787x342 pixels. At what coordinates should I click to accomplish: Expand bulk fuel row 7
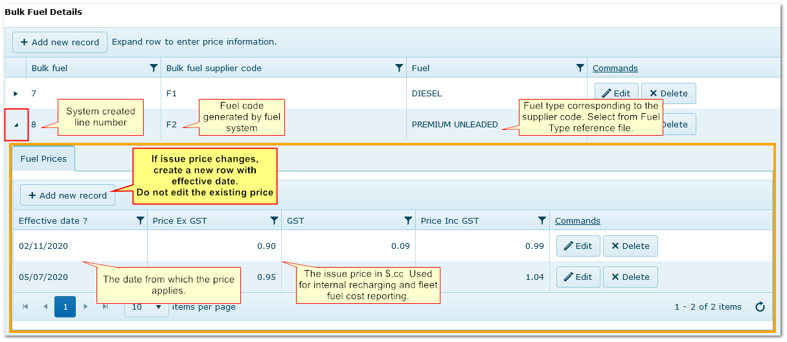click(x=16, y=94)
